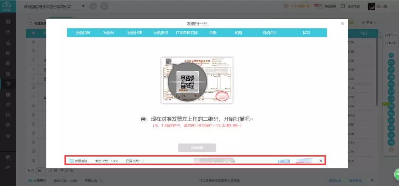
Task: Jump to 10月 on the month timeline
Action: (x=391, y=84)
